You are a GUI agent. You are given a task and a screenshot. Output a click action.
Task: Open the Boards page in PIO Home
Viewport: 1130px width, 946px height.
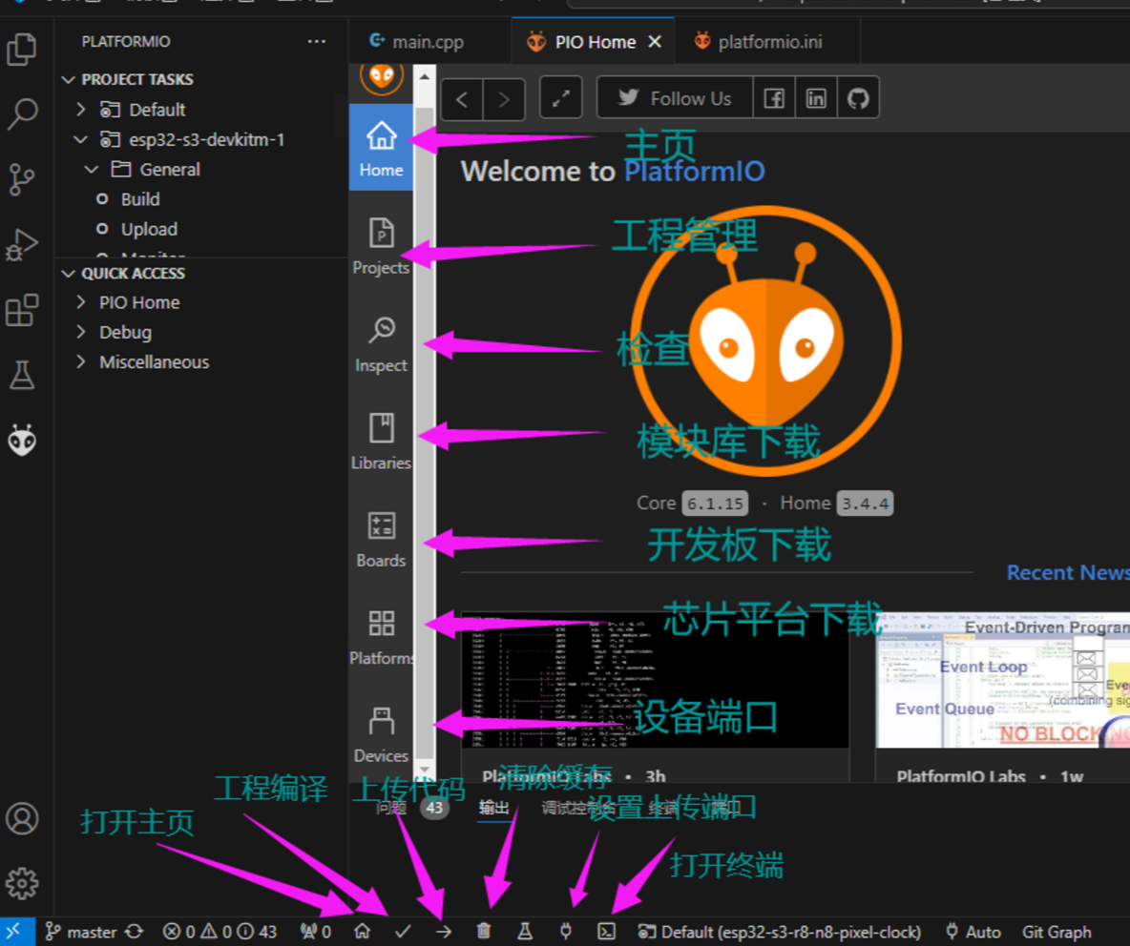pyautogui.click(x=381, y=539)
